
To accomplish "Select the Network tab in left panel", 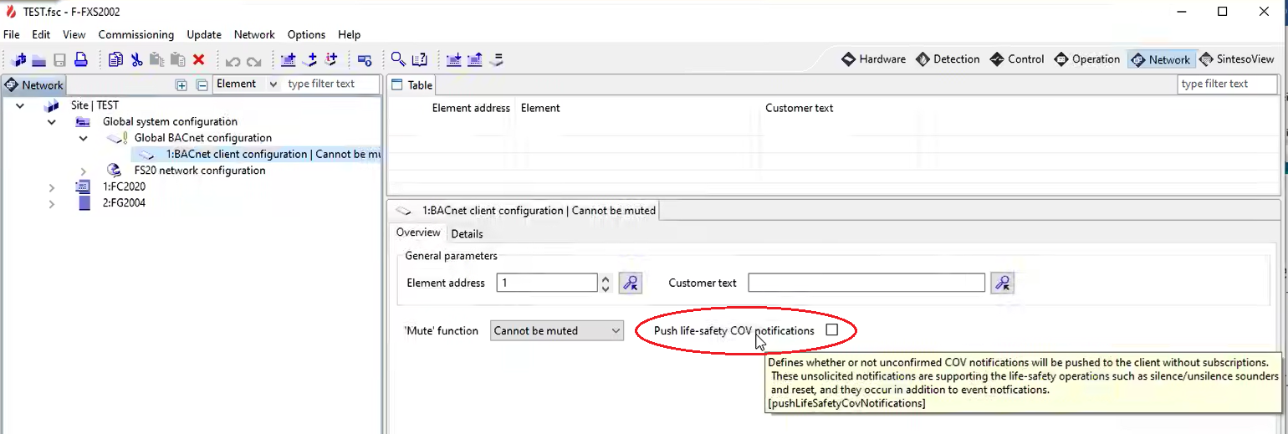I will pos(34,84).
